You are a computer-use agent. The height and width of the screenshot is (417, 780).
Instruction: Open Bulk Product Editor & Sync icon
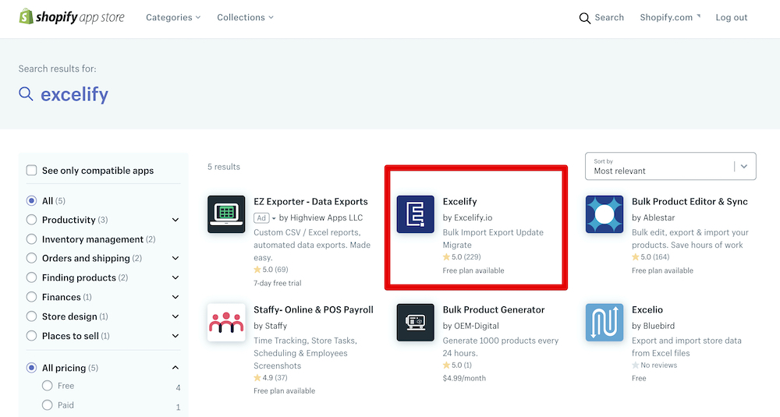tap(604, 214)
